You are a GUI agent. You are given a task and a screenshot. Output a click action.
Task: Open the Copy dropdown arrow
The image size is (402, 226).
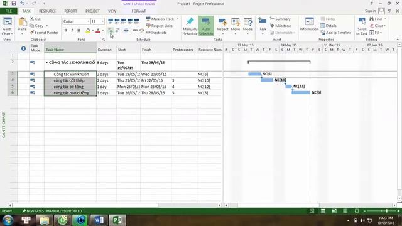pyautogui.click(x=47, y=26)
